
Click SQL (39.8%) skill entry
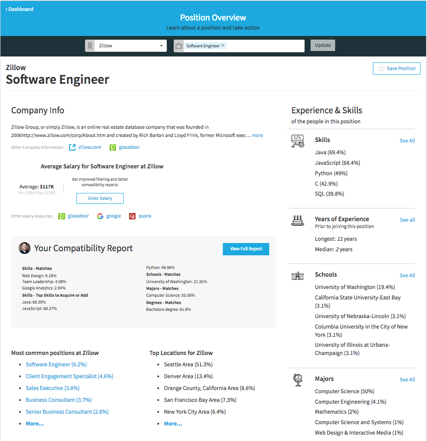(x=329, y=194)
